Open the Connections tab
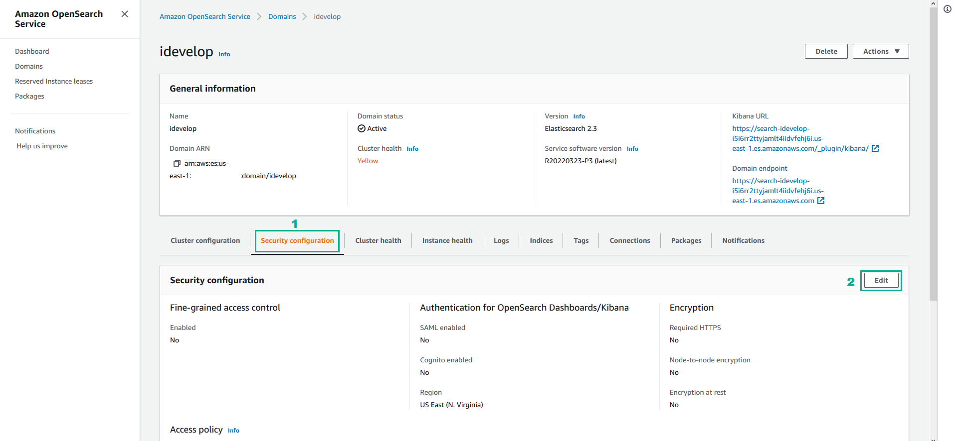 coord(630,240)
